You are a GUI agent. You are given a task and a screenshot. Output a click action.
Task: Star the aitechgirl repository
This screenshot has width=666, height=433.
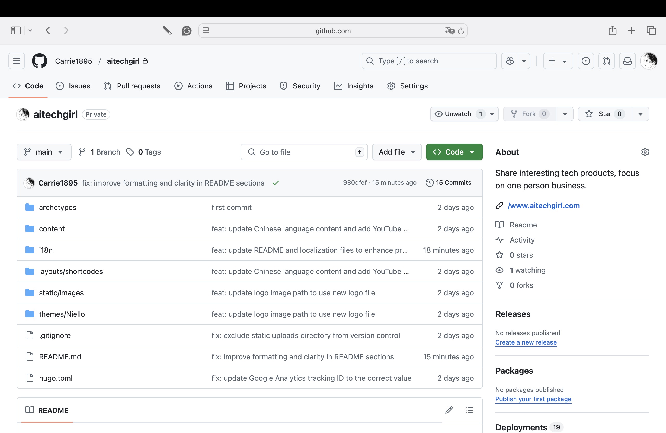[x=605, y=114]
